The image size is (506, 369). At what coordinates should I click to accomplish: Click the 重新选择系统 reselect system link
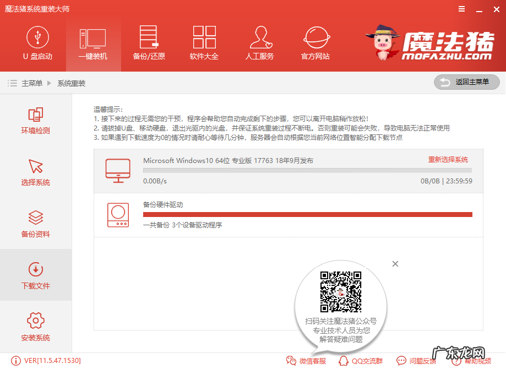tap(449, 160)
